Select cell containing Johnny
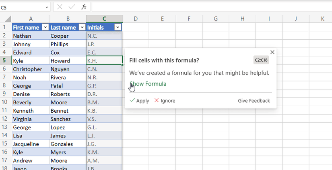Viewport: 332px width, 170px height. [31, 44]
